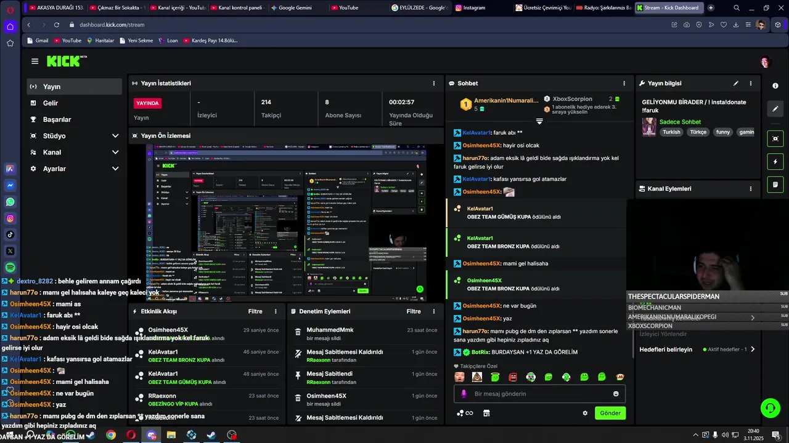Expand Hedefleri belirleyin arrow
Image resolution: width=789 pixels, height=443 pixels.
[753, 349]
